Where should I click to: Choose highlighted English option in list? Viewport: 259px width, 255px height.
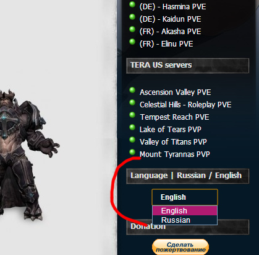pos(185,211)
